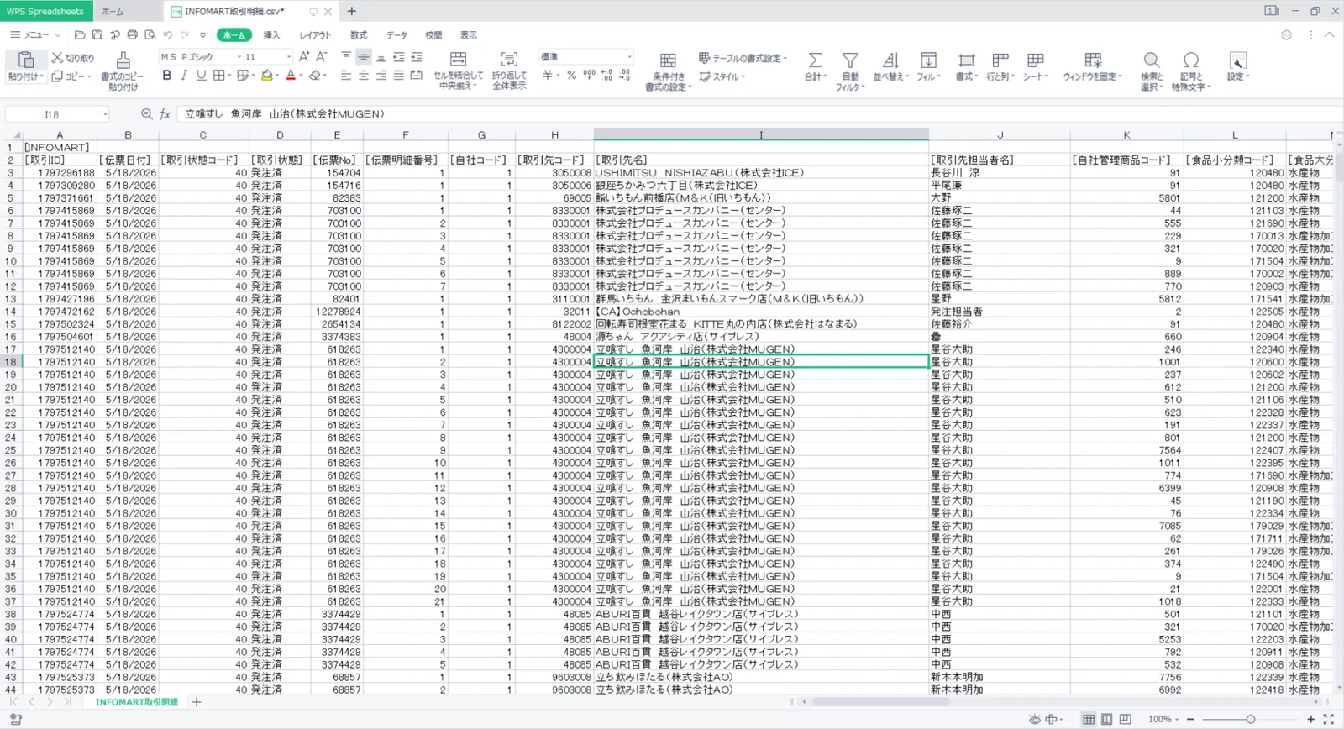Image resolution: width=1344 pixels, height=729 pixels.
Task: Align text right horizontally
Action: (381, 76)
